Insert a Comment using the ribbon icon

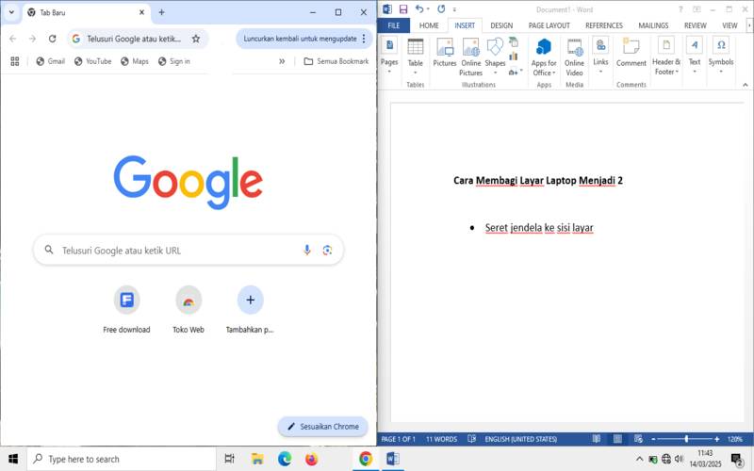coord(631,52)
